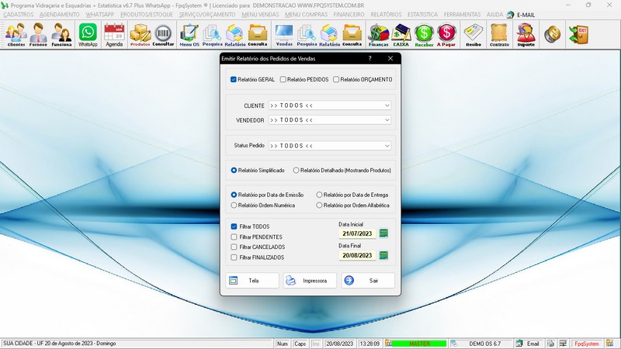This screenshot has height=349, width=621.
Task: Open the FINANCEIRO menu
Action: coord(349,15)
